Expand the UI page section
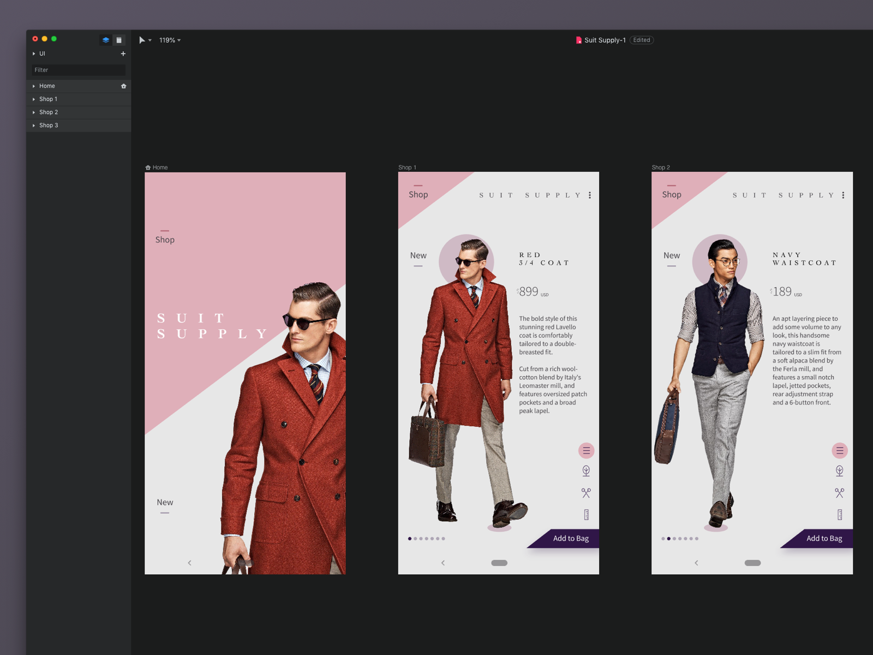This screenshot has height=655, width=873. [34, 53]
